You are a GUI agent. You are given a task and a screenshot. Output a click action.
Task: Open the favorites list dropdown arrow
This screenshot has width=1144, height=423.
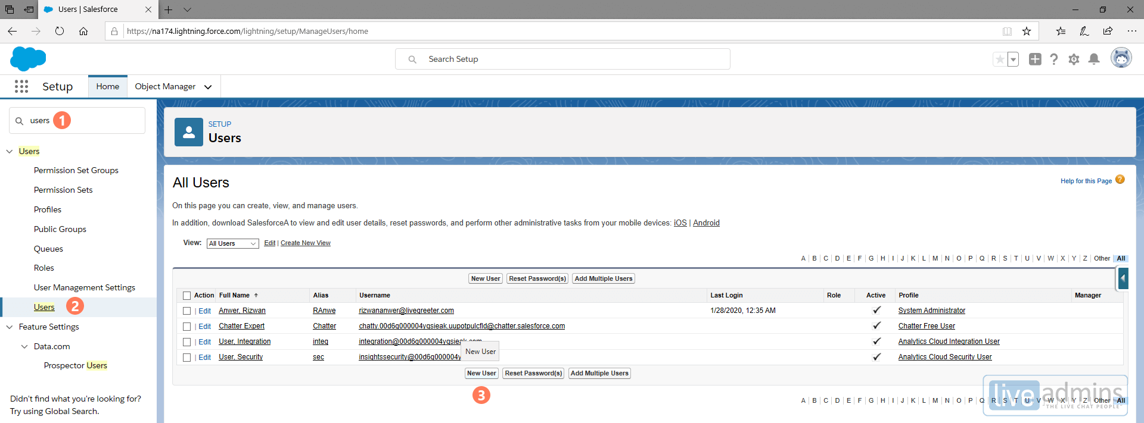(x=1013, y=59)
